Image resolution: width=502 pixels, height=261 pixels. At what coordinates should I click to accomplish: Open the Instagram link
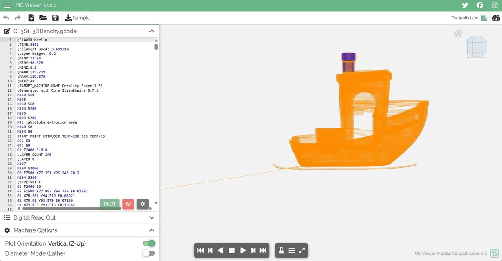494,5
